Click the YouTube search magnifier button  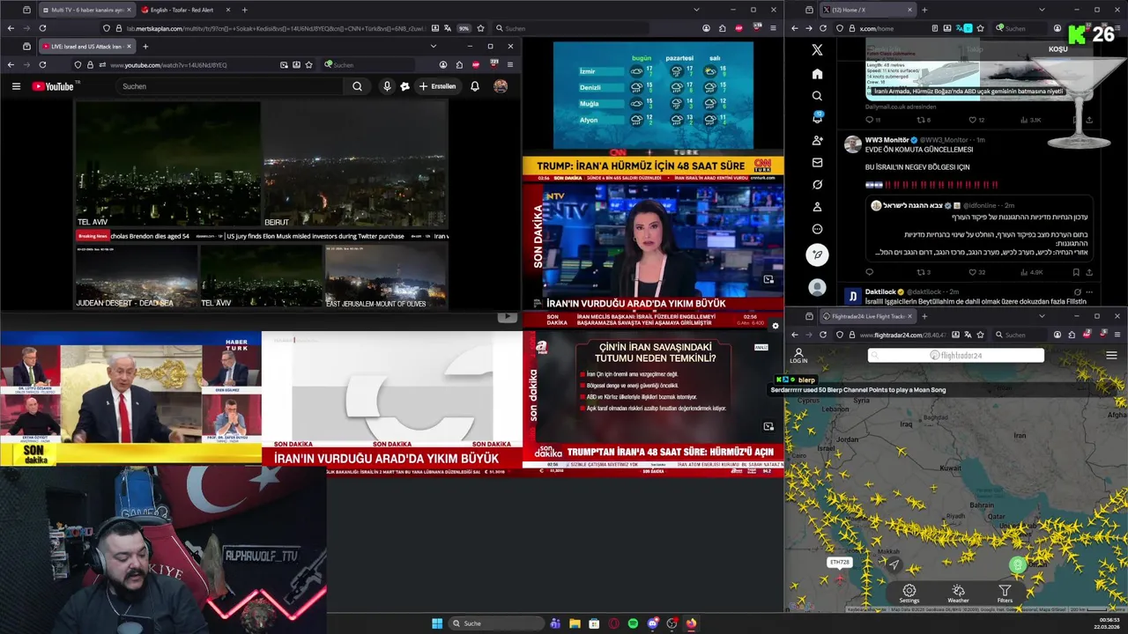[x=357, y=86]
